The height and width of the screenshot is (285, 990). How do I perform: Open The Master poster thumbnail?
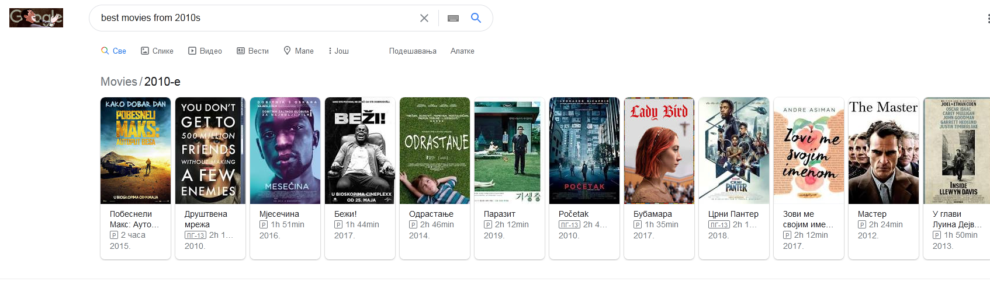(884, 150)
